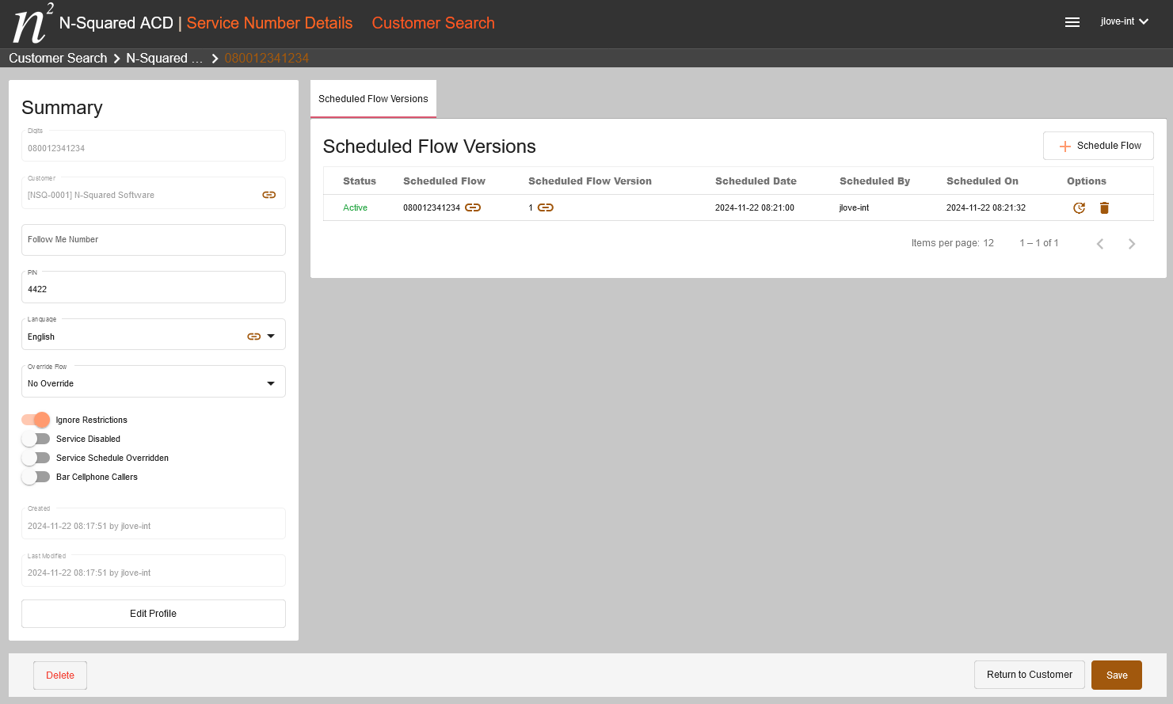This screenshot has height=704, width=1173.
Task: Open the linked scheduled flow 080012341234
Action: (474, 207)
